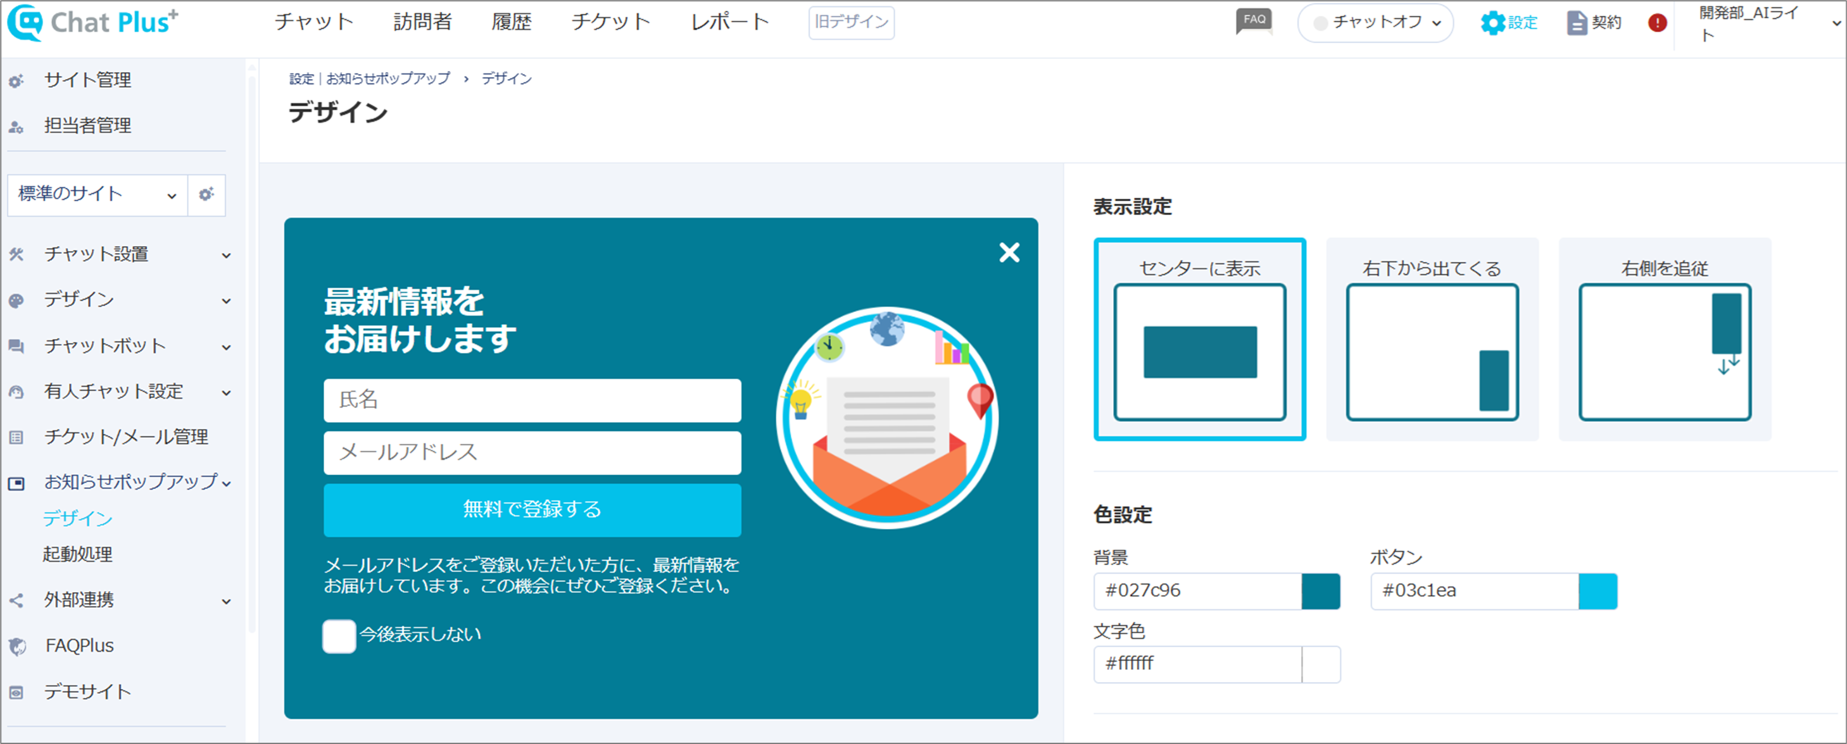Select 右側を追従 display option

(x=1665, y=338)
